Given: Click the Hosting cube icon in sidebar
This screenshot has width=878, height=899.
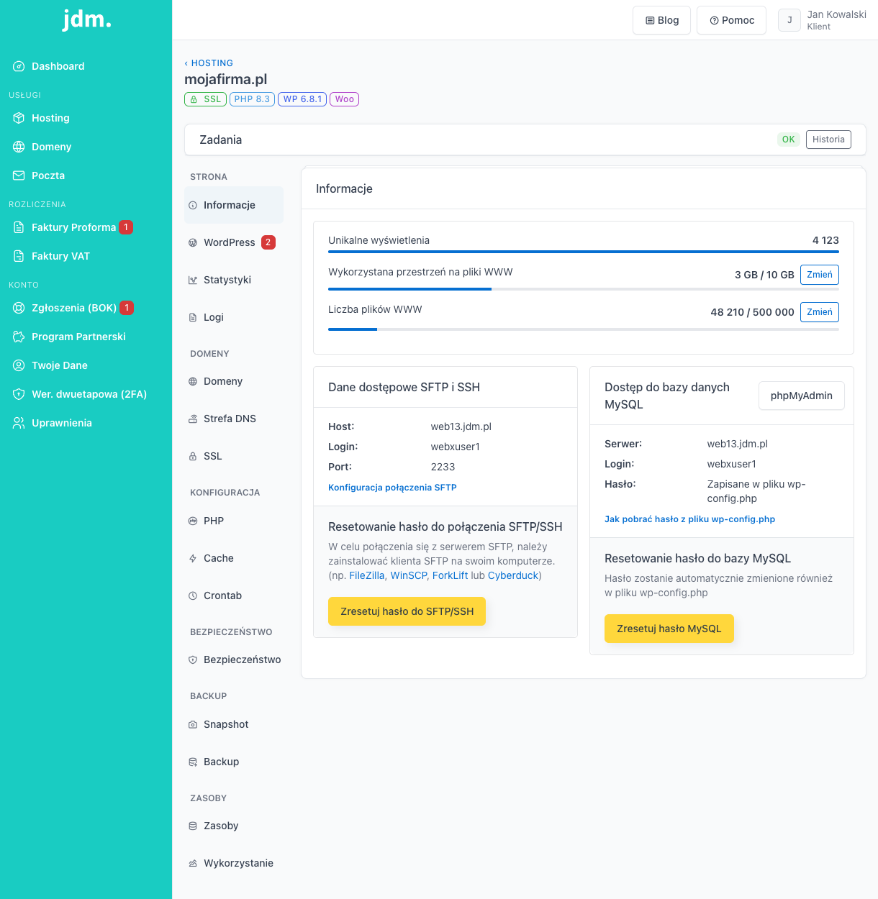Looking at the screenshot, I should (x=19, y=118).
